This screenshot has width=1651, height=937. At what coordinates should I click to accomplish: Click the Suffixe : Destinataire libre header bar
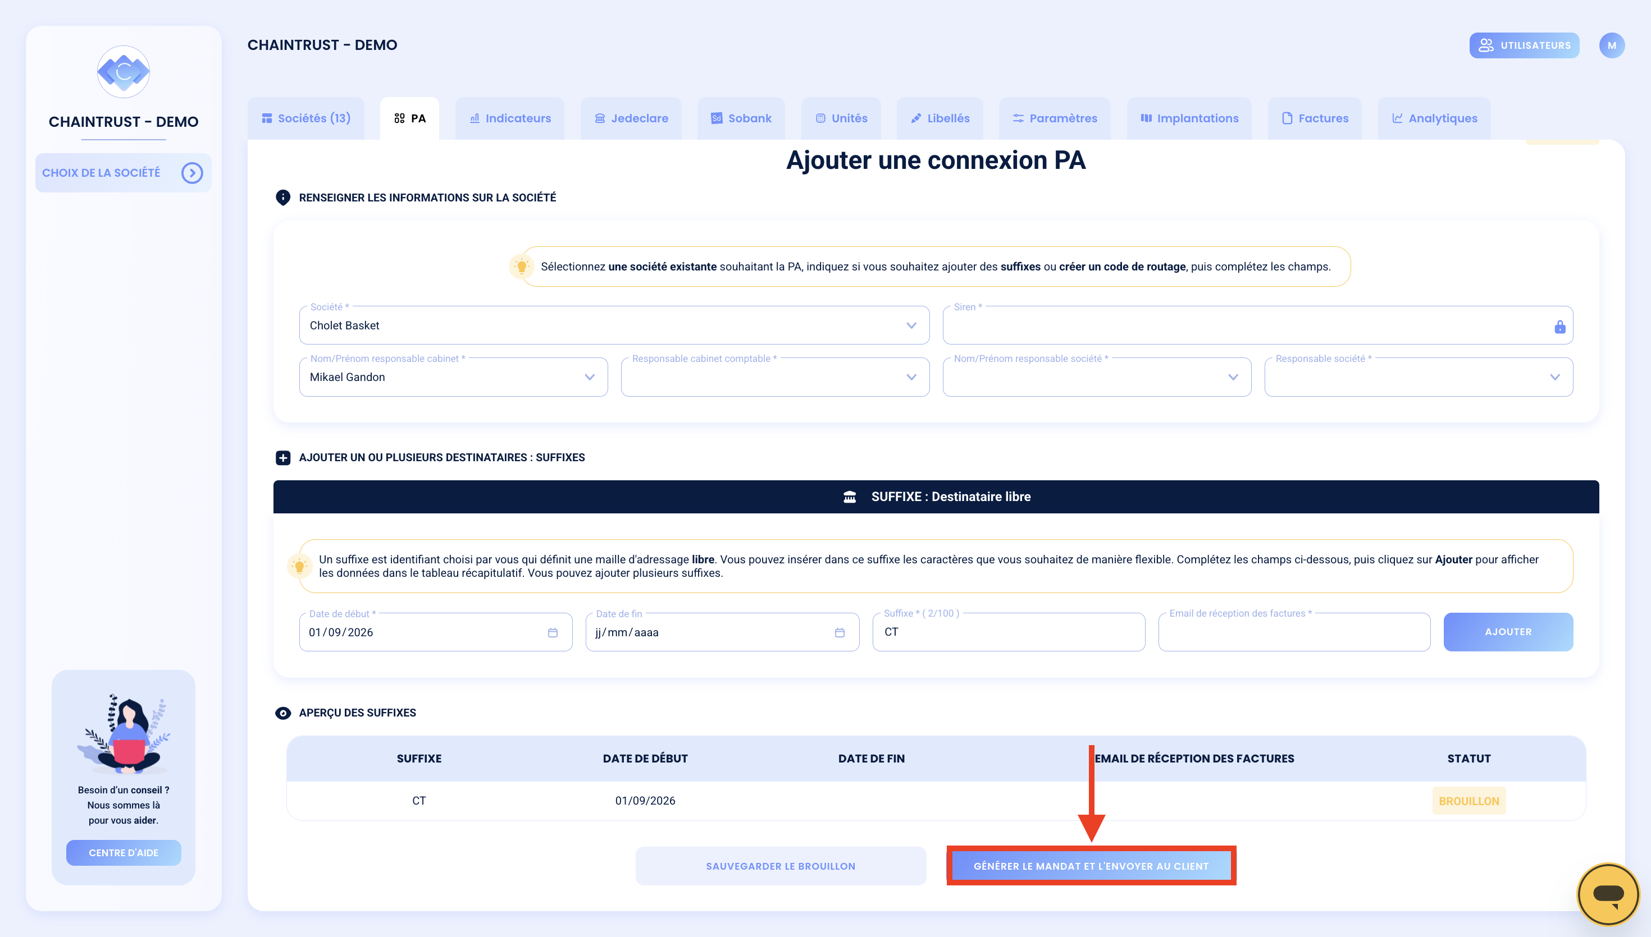click(x=936, y=497)
